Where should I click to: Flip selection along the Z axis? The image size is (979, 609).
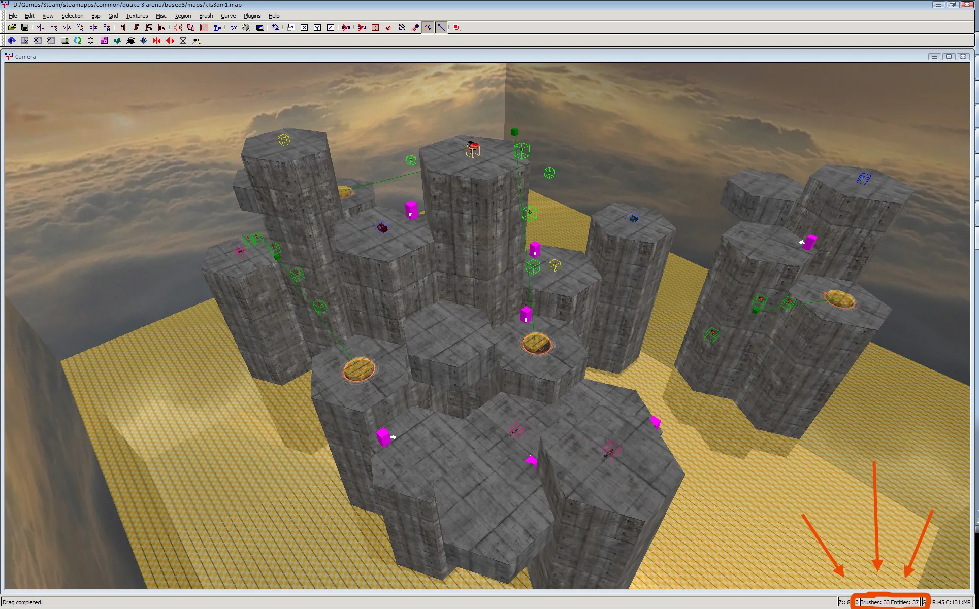93,28
